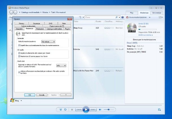Skip to previous track icon
This screenshot has width=172, height=119.
(x=79, y=110)
